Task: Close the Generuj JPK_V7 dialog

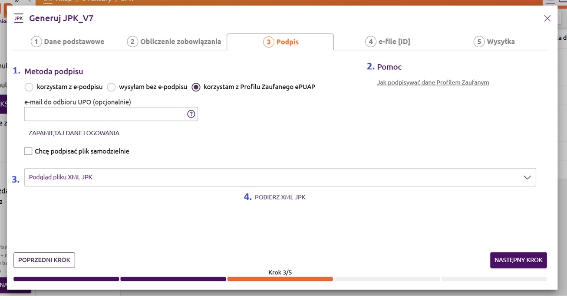Action: (547, 18)
